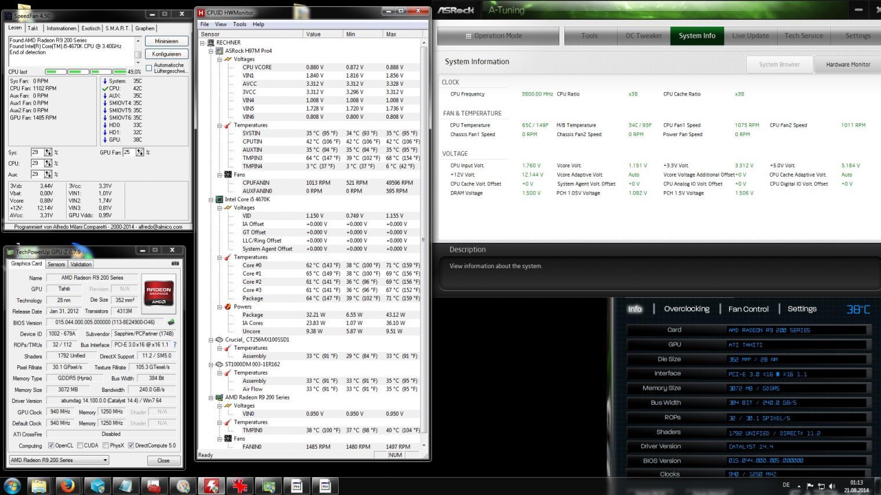Click the SpeedFan title bar icon
Screen dimensions: 881x495
coord(8,16)
